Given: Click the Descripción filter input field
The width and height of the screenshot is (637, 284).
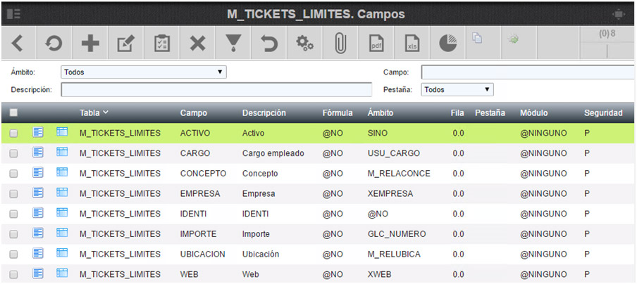Looking at the screenshot, I should [x=216, y=89].
